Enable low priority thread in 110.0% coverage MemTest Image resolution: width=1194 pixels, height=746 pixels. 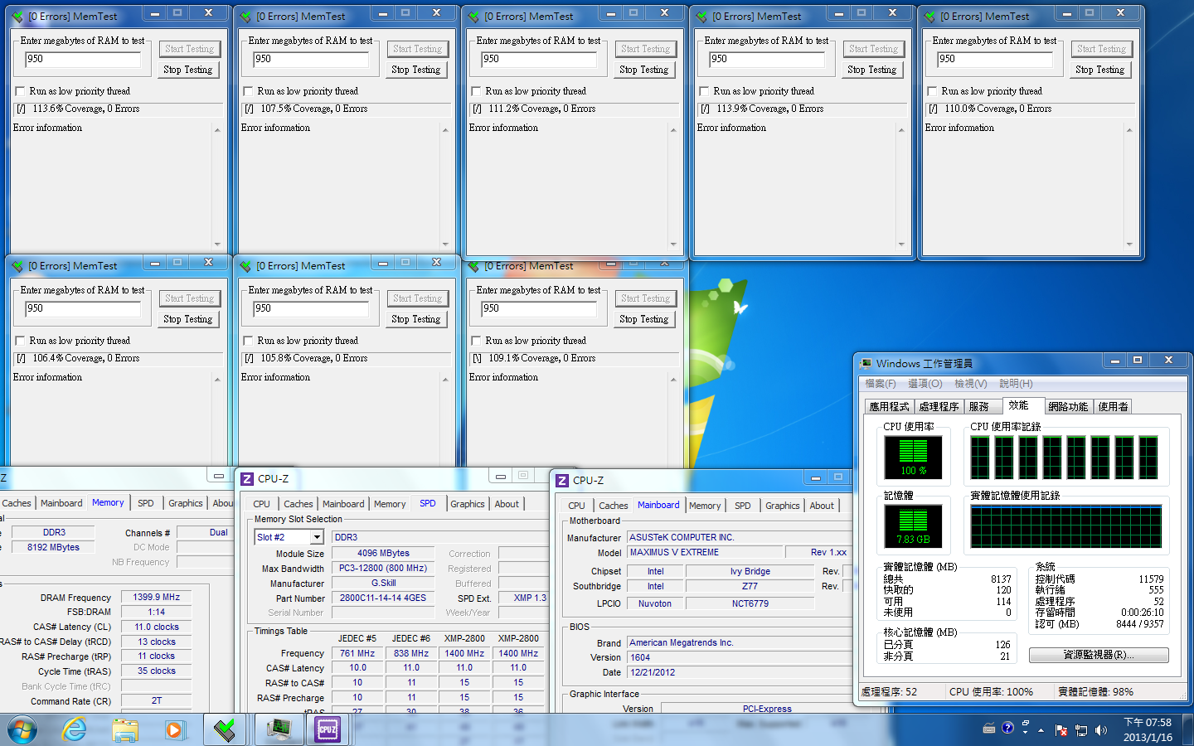[x=932, y=91]
